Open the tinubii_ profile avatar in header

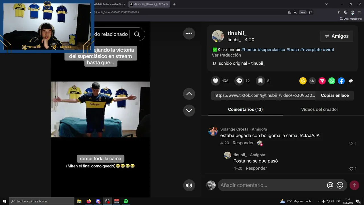coord(218,36)
